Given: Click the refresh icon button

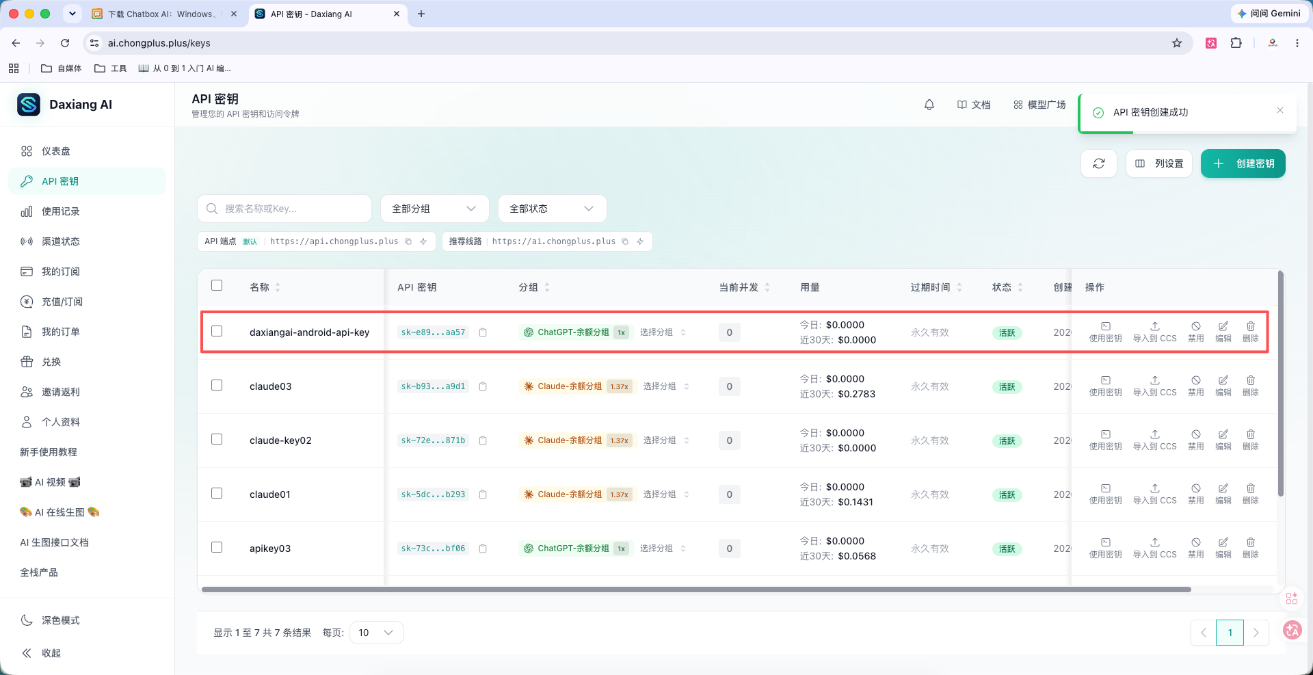Looking at the screenshot, I should [x=1099, y=163].
